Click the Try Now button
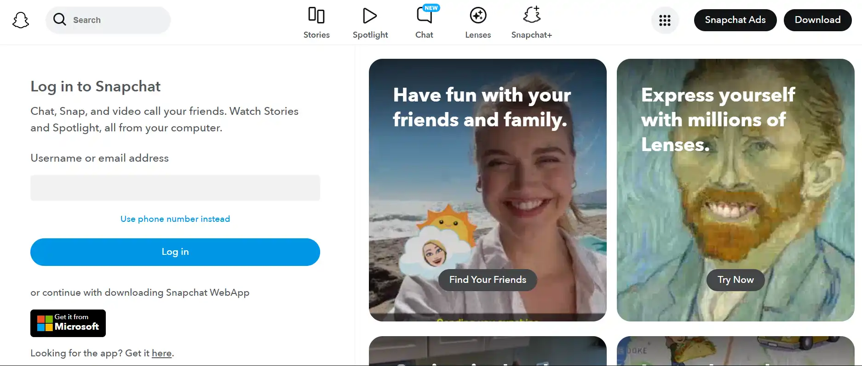The height and width of the screenshot is (366, 862). tap(736, 280)
